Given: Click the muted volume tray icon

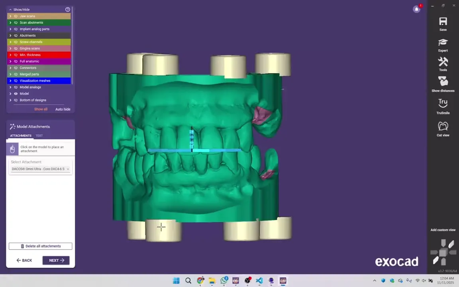Looking at the screenshot, I should tap(424, 281).
